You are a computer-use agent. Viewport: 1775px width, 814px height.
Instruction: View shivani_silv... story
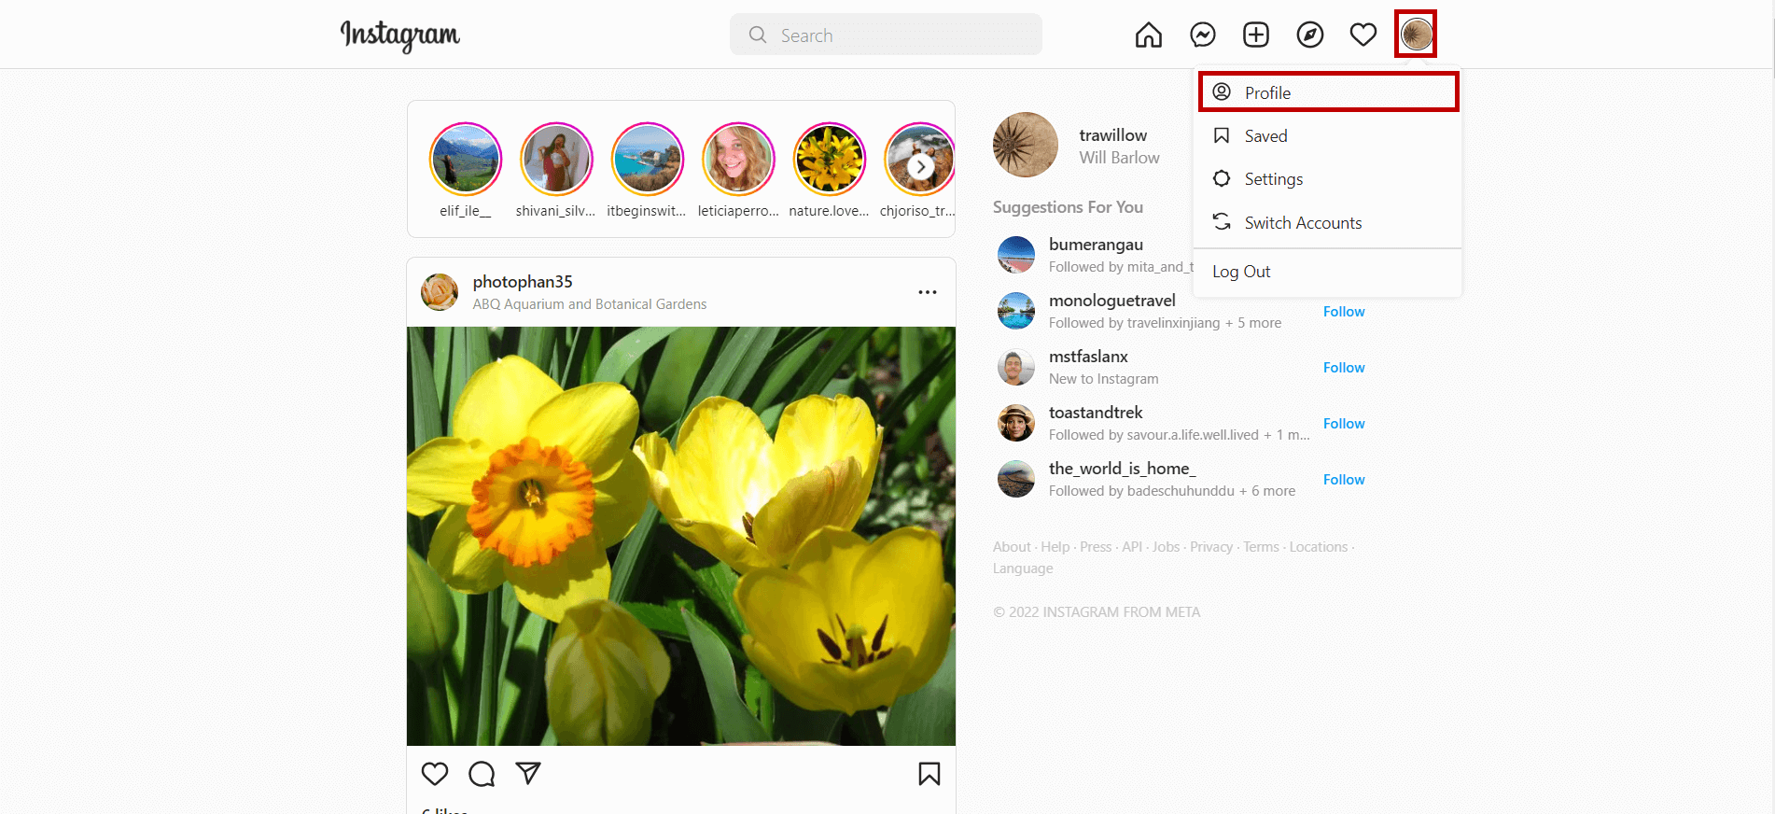556,159
